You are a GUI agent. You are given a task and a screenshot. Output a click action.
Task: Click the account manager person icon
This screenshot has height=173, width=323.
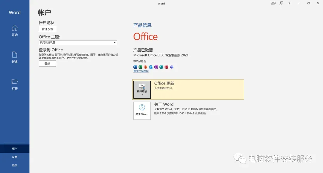(281, 3)
